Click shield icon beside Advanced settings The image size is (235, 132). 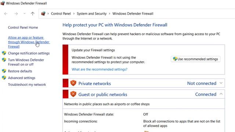click(4, 78)
